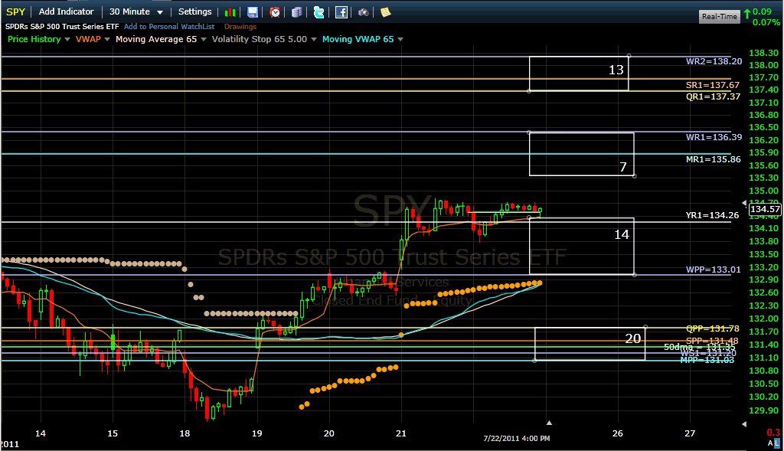Select the Moving VWAP 65 label

point(358,39)
